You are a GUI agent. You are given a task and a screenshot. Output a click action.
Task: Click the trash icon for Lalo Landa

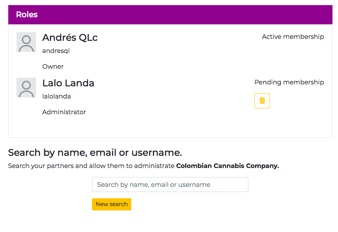point(262,101)
